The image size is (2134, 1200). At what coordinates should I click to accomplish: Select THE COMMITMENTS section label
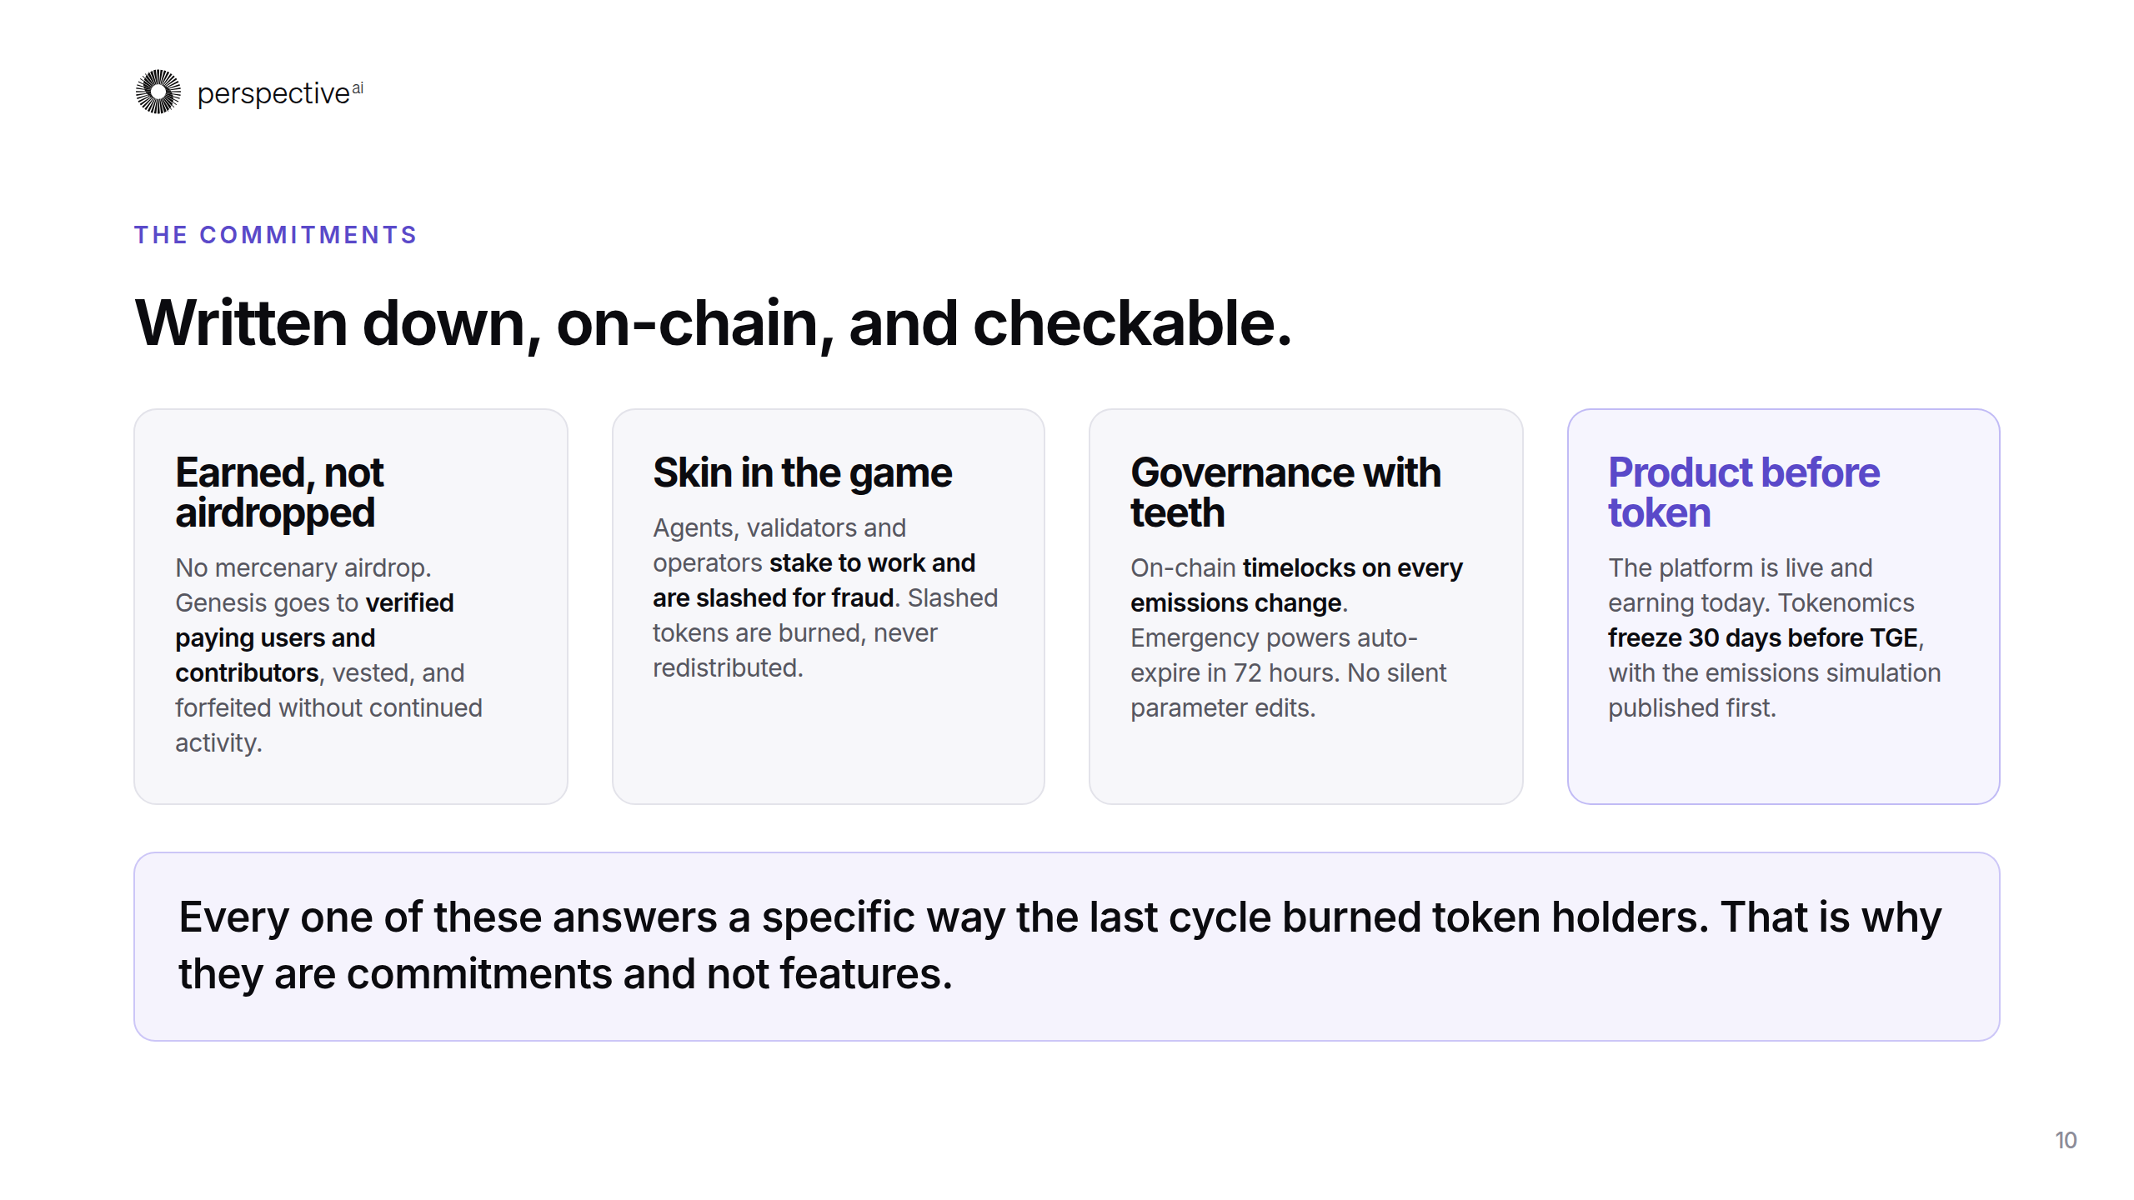[276, 235]
